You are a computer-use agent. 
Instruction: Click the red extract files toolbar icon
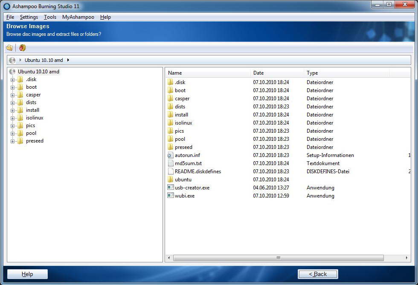coord(22,48)
